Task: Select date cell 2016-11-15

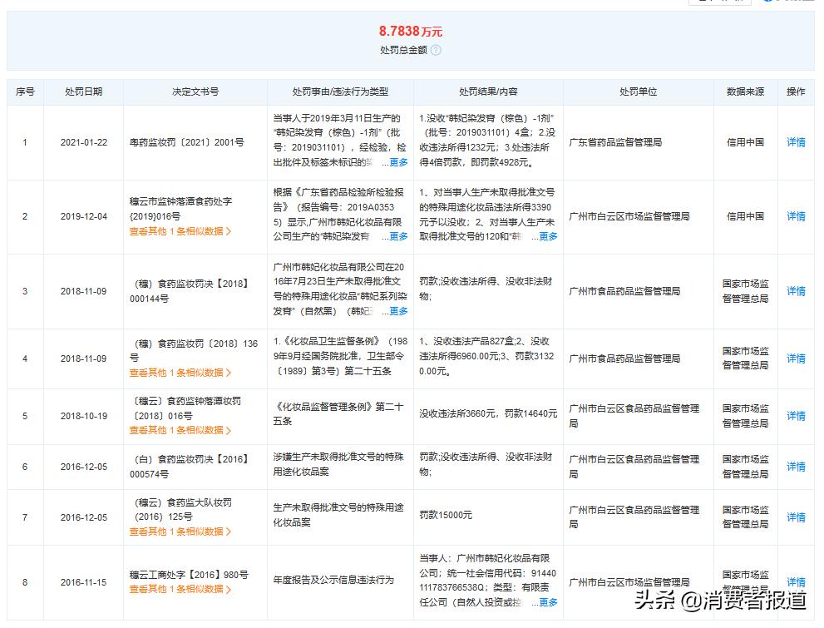Action: [x=83, y=581]
